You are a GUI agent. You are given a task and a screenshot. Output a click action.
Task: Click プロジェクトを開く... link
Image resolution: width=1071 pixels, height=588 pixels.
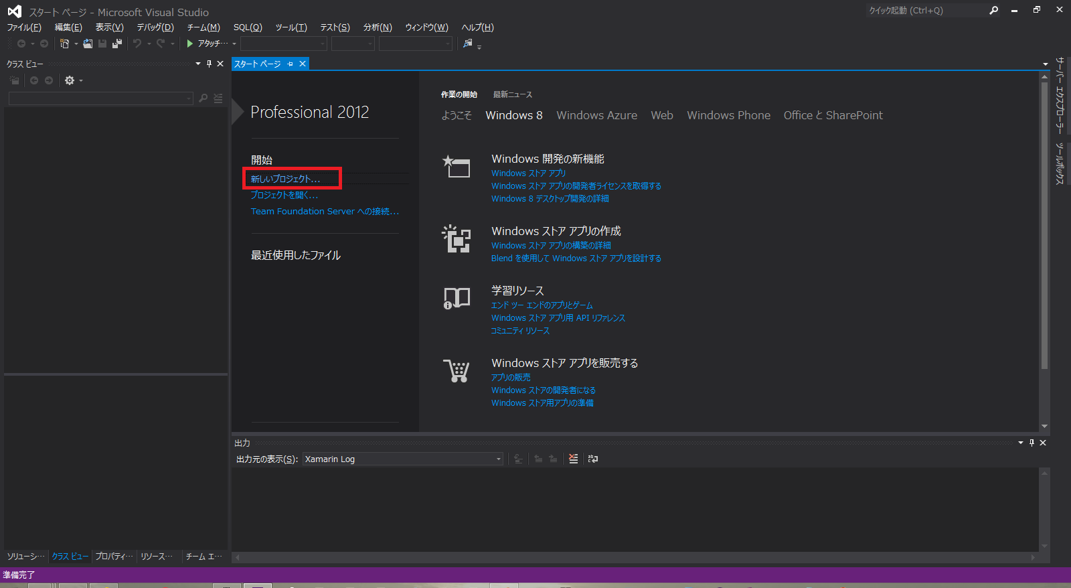pos(284,195)
